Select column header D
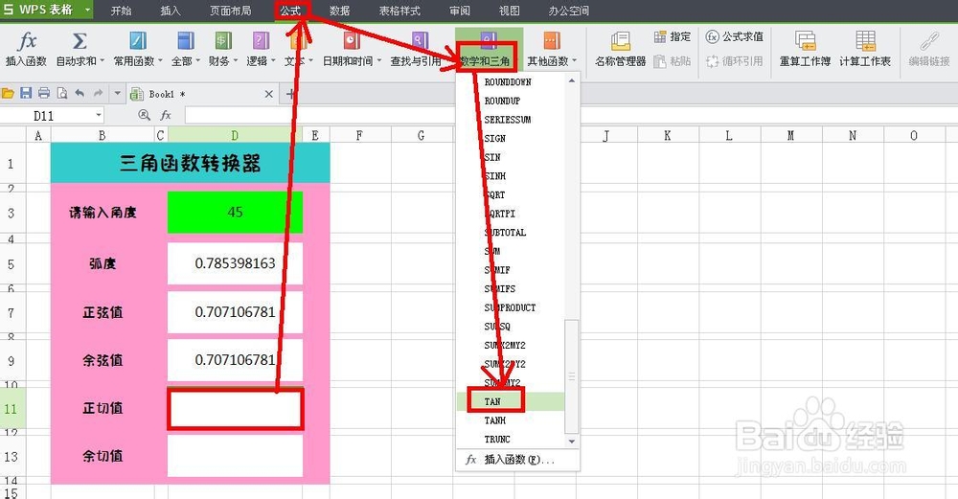 [235, 135]
